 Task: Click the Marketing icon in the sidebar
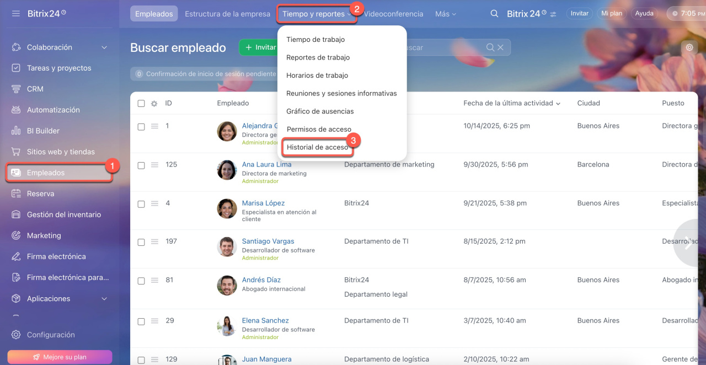point(16,235)
